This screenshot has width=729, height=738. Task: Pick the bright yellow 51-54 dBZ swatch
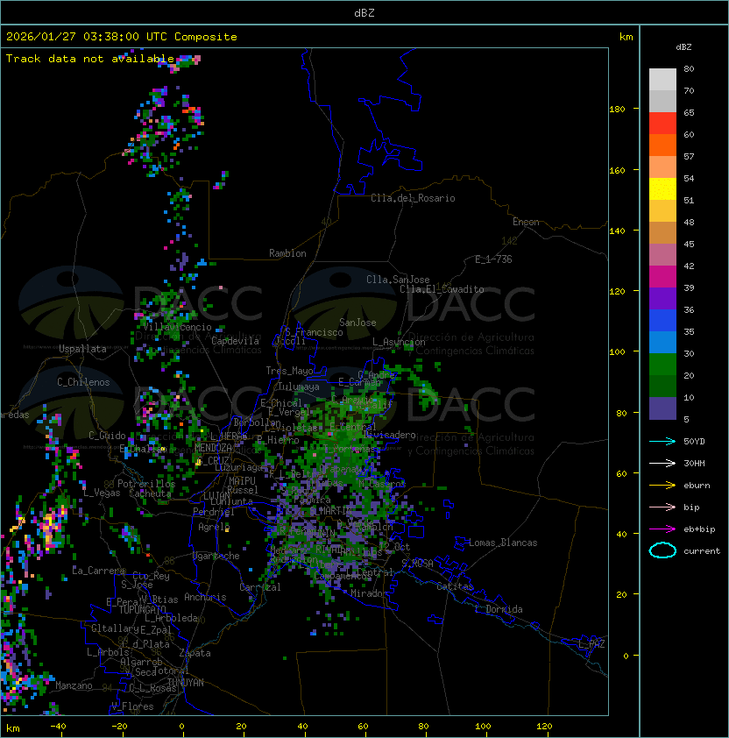point(662,189)
